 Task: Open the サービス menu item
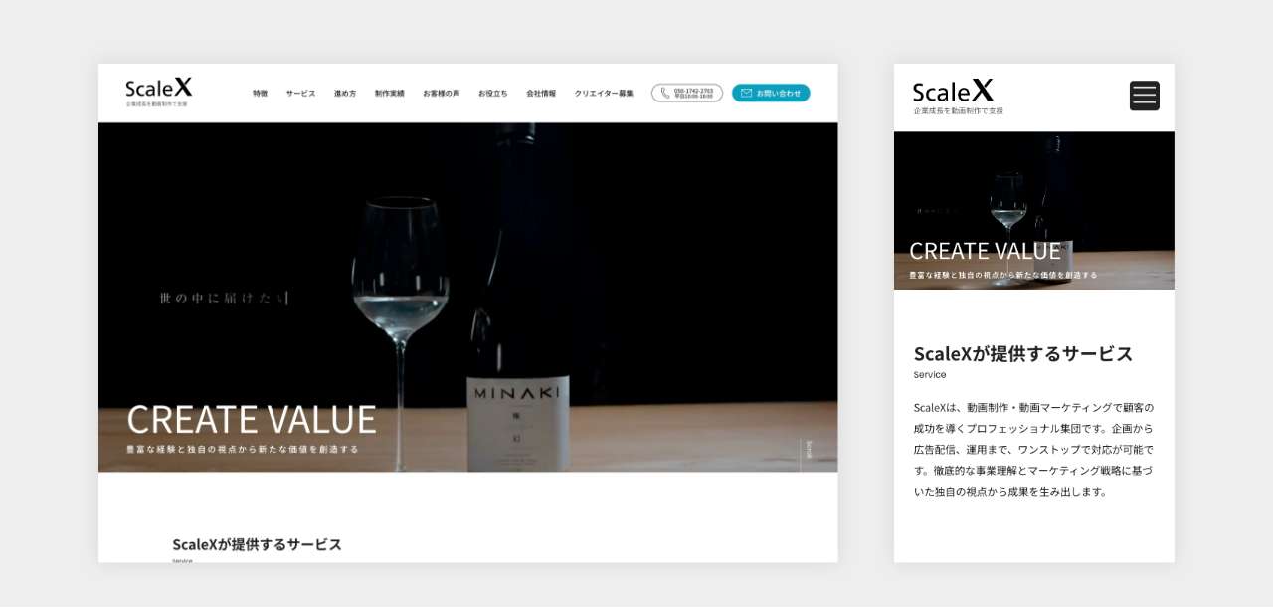(300, 93)
